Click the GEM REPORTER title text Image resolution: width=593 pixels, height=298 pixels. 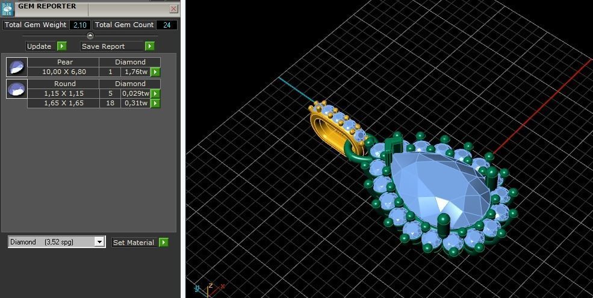[x=47, y=6]
